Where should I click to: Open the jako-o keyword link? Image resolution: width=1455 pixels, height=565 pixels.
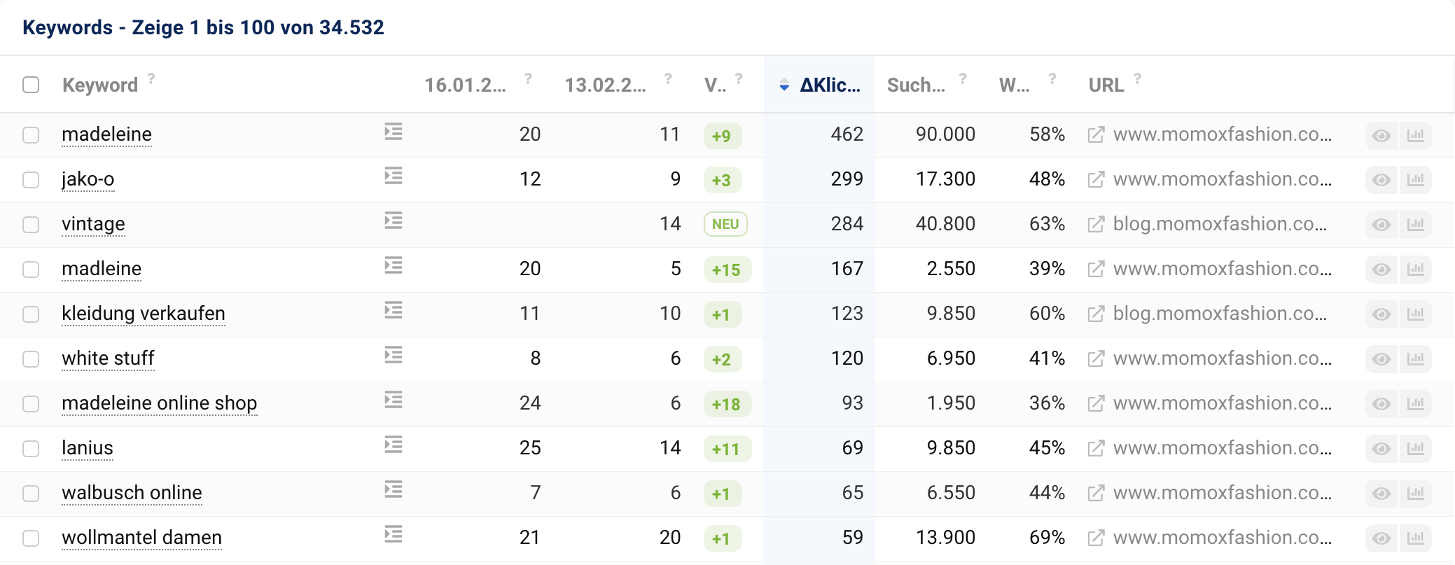pos(88,179)
